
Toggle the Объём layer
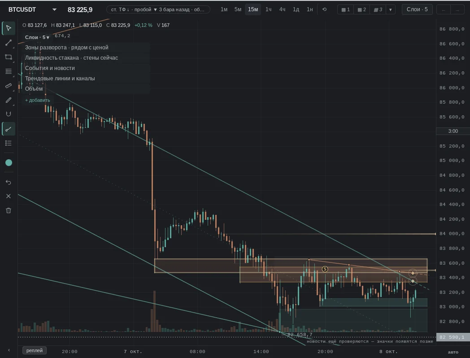pyautogui.click(x=86, y=89)
